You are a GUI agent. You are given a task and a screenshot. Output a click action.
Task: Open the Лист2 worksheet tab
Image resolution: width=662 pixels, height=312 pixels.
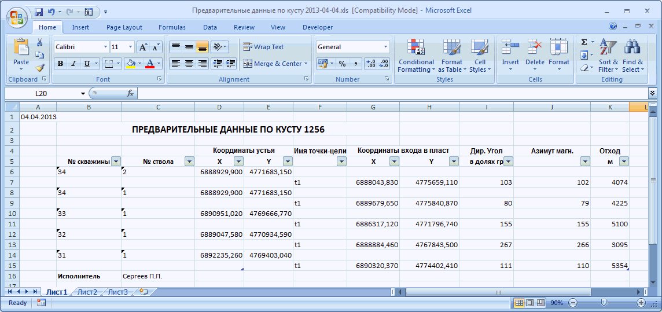(x=87, y=292)
